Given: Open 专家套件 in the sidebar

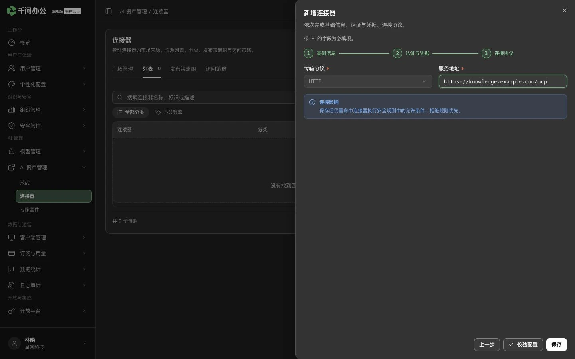Looking at the screenshot, I should coord(54,209).
